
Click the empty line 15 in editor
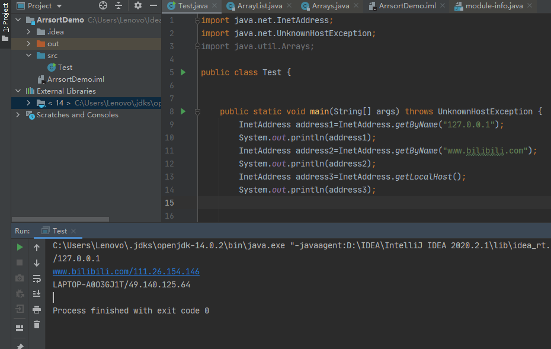pyautogui.click(x=374, y=203)
